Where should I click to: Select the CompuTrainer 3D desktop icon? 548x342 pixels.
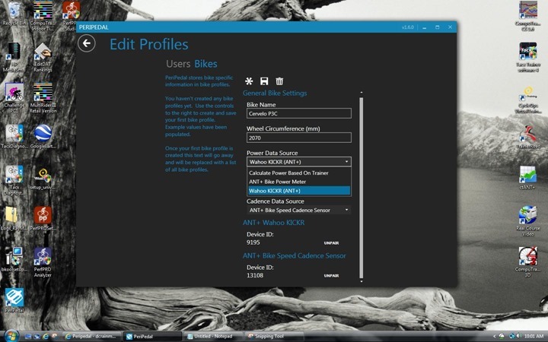click(527, 262)
